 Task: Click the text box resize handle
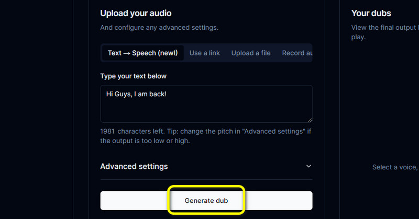309,119
